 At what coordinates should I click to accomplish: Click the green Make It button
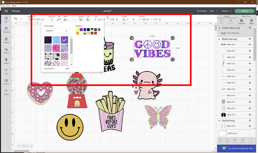244,11
